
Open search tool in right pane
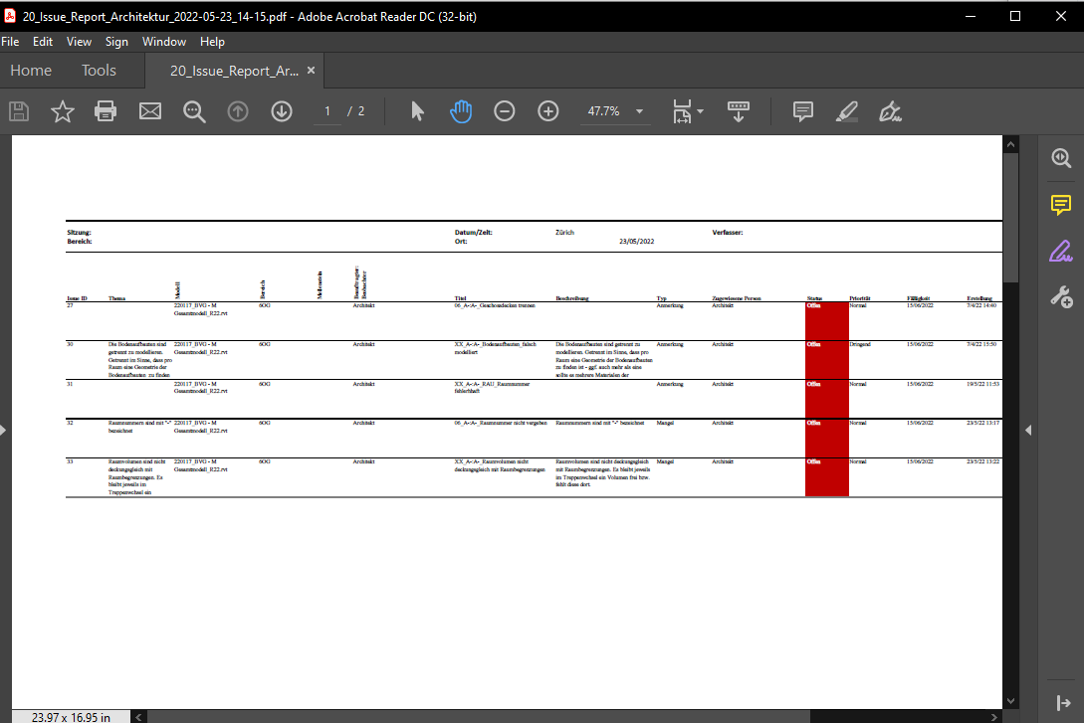pyautogui.click(x=1061, y=158)
